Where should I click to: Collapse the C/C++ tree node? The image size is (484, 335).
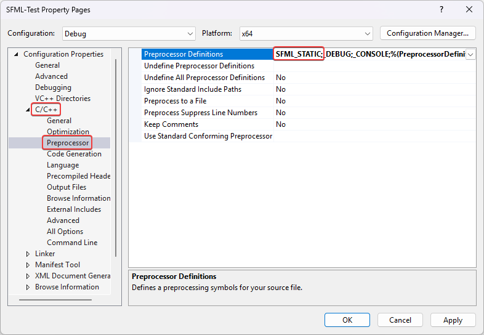tap(28, 110)
